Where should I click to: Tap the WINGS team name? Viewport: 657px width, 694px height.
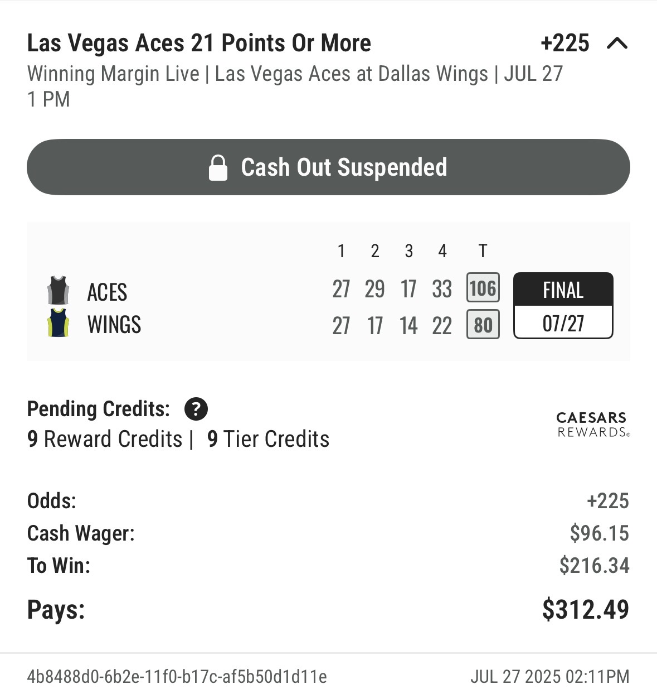tap(114, 325)
